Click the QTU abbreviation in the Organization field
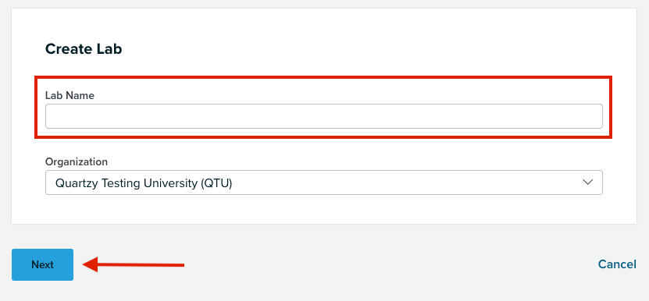The width and height of the screenshot is (649, 301). point(216,182)
